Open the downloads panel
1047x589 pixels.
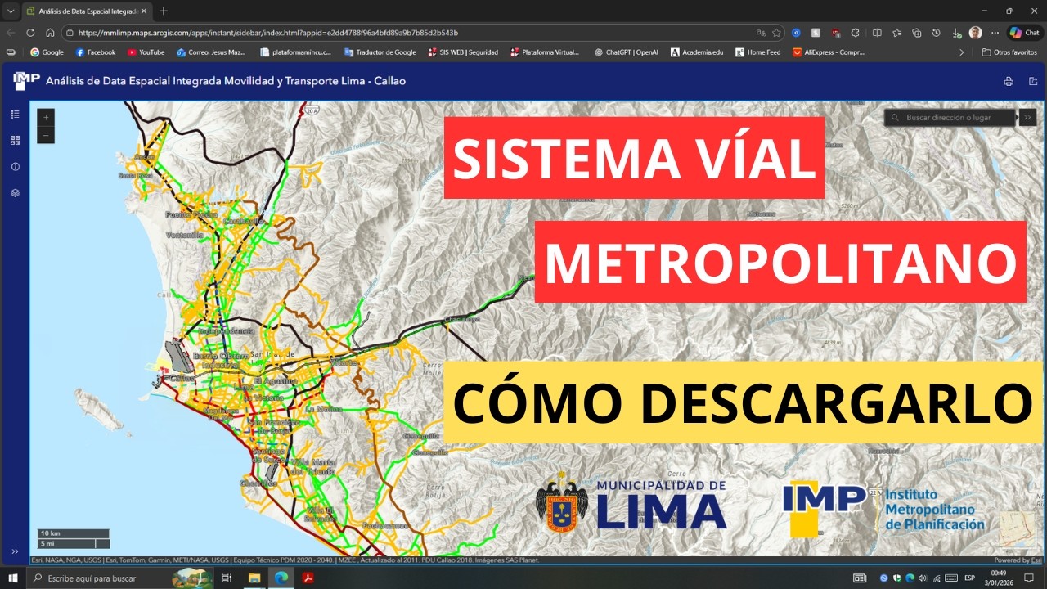[956, 33]
